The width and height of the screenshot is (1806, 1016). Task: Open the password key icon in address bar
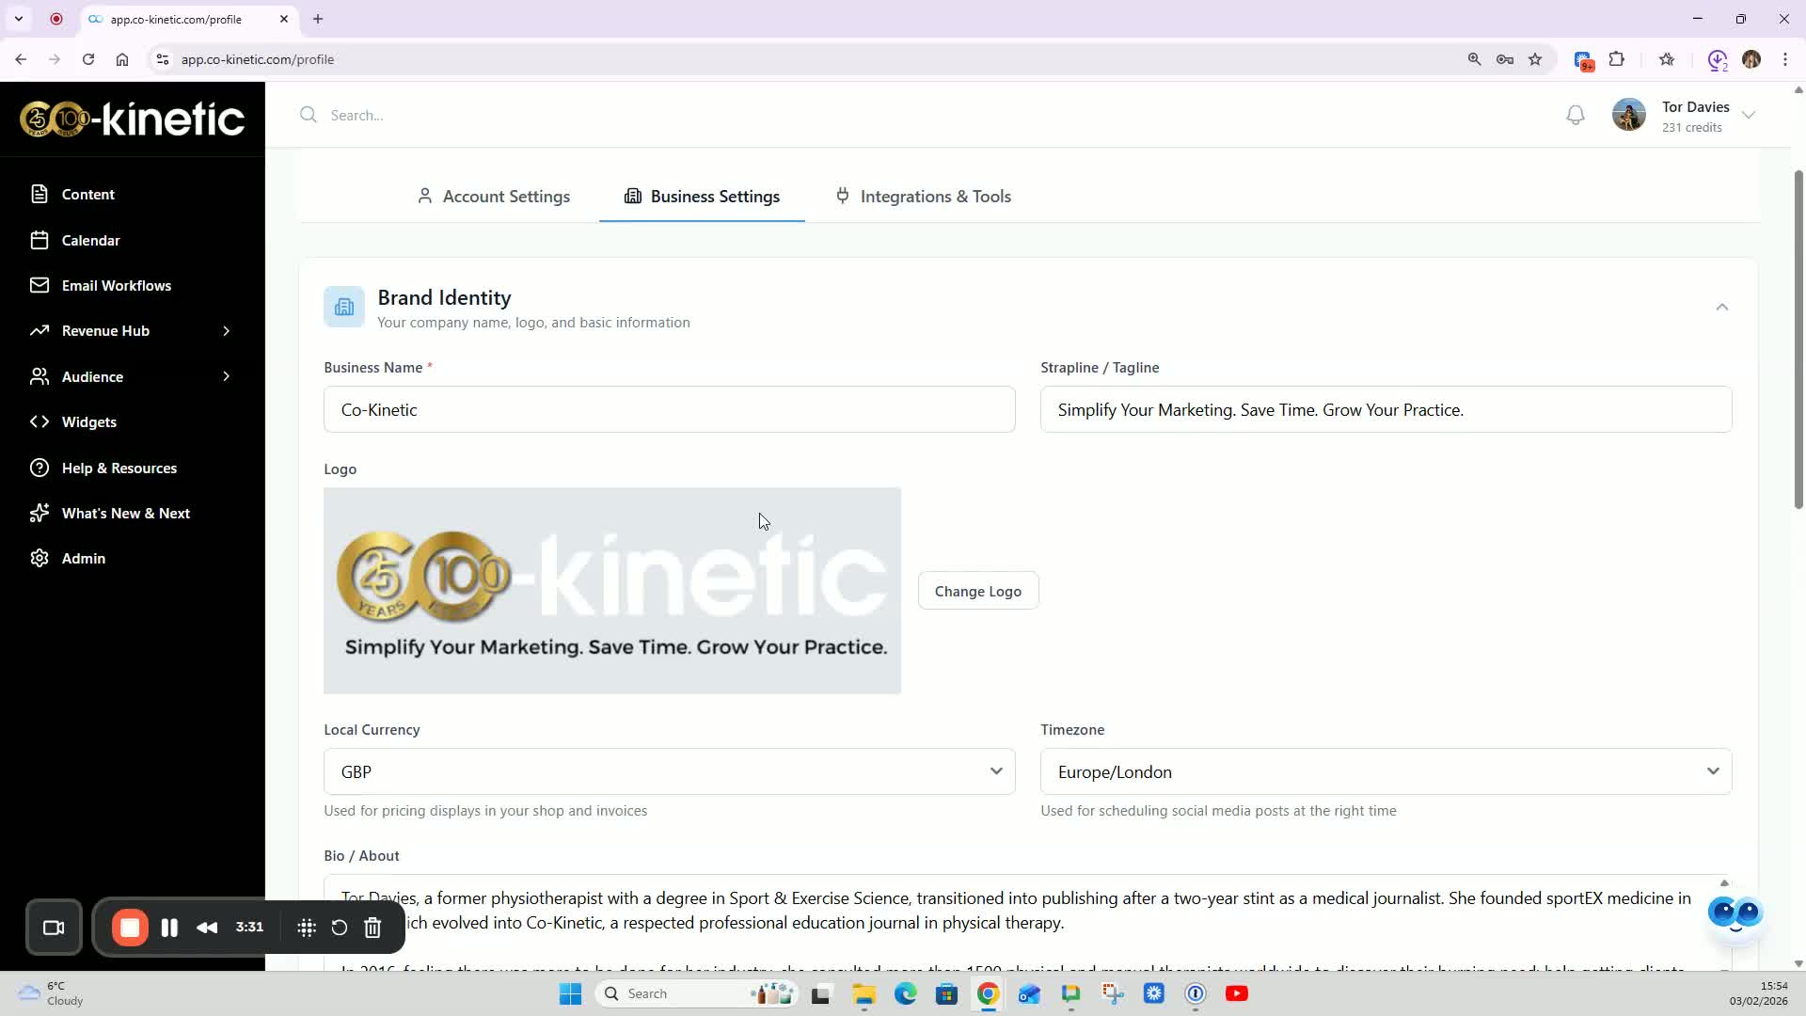[1505, 59]
